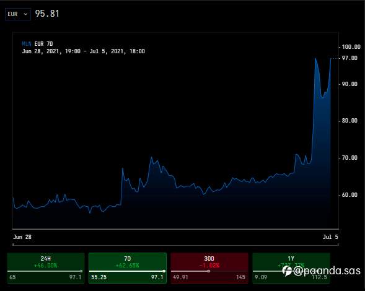Click the 30D range slider handle
The height and width of the screenshot is (291, 365).
(209, 271)
